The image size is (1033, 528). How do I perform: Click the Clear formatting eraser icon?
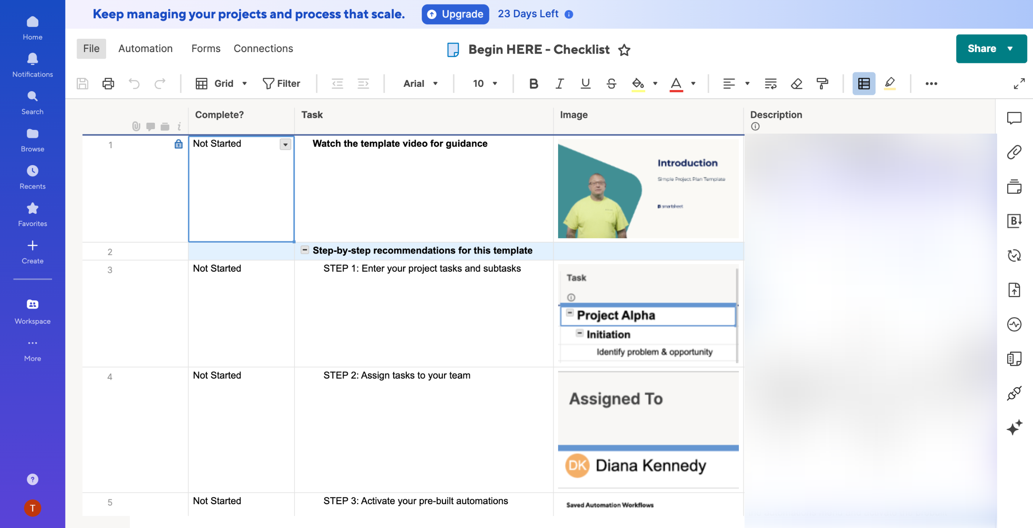[x=797, y=84]
